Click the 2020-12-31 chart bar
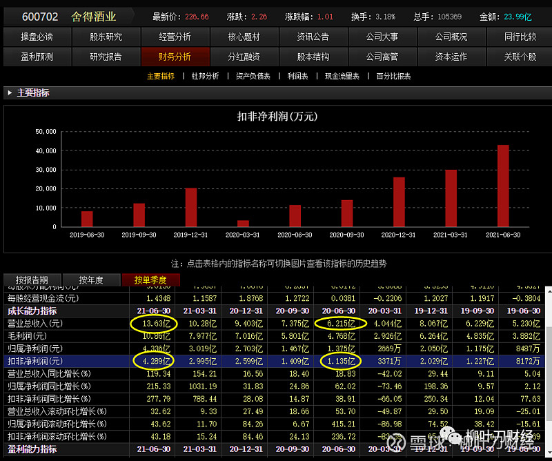The image size is (552, 461). tap(399, 202)
